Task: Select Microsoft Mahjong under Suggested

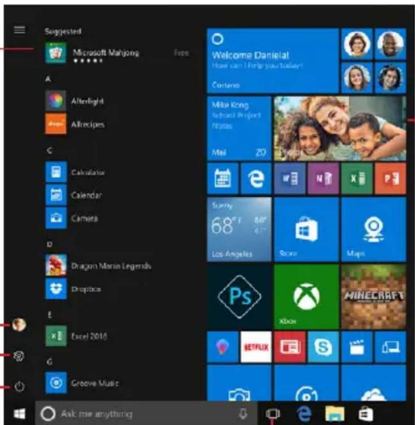Action: point(102,53)
